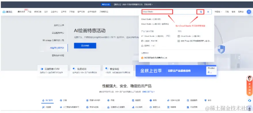Select 企业服务中心 in the banner list

(x=58, y=33)
